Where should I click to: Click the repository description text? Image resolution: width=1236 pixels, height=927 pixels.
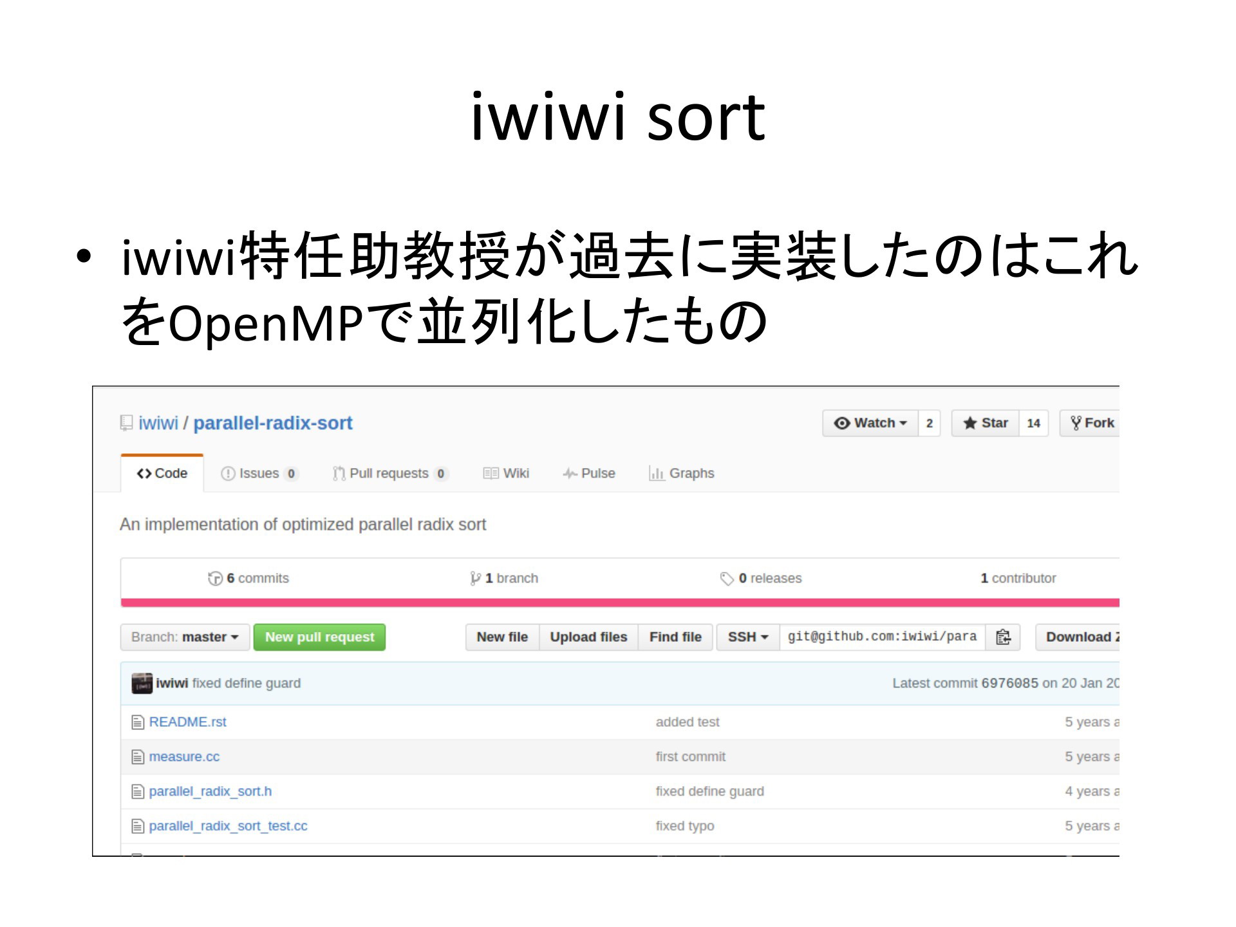point(303,525)
